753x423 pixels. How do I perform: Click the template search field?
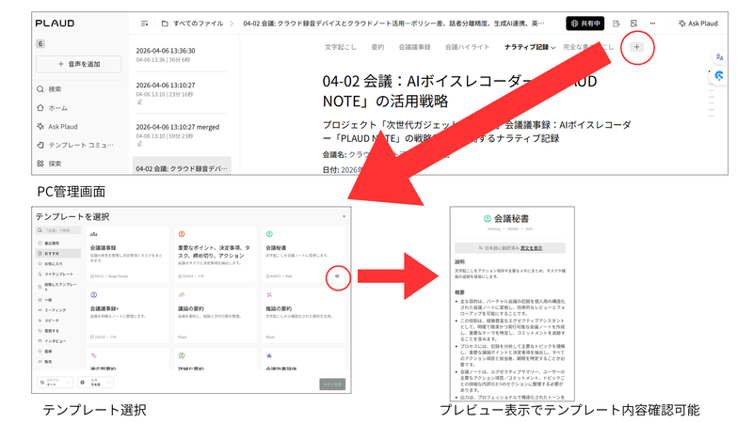pos(58,230)
